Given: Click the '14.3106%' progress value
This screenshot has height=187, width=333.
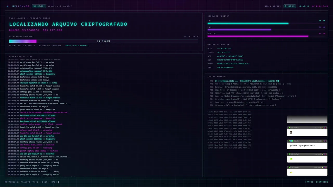Looking at the screenshot, I should point(104,41).
